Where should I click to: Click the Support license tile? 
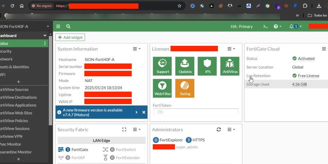162,66
